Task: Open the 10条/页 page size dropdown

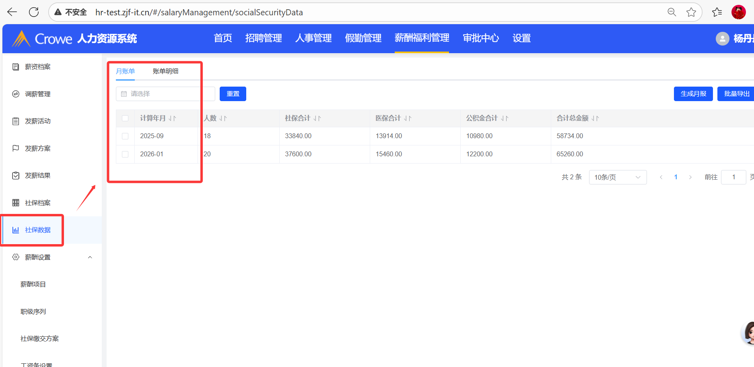Action: [617, 177]
